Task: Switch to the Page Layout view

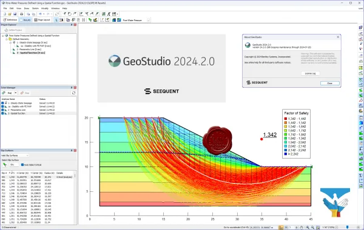Action: point(42,20)
